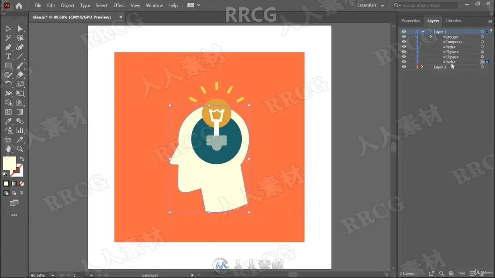Pick the Eyedropper tool
The width and height of the screenshot is (495, 278).
pyautogui.click(x=8, y=121)
